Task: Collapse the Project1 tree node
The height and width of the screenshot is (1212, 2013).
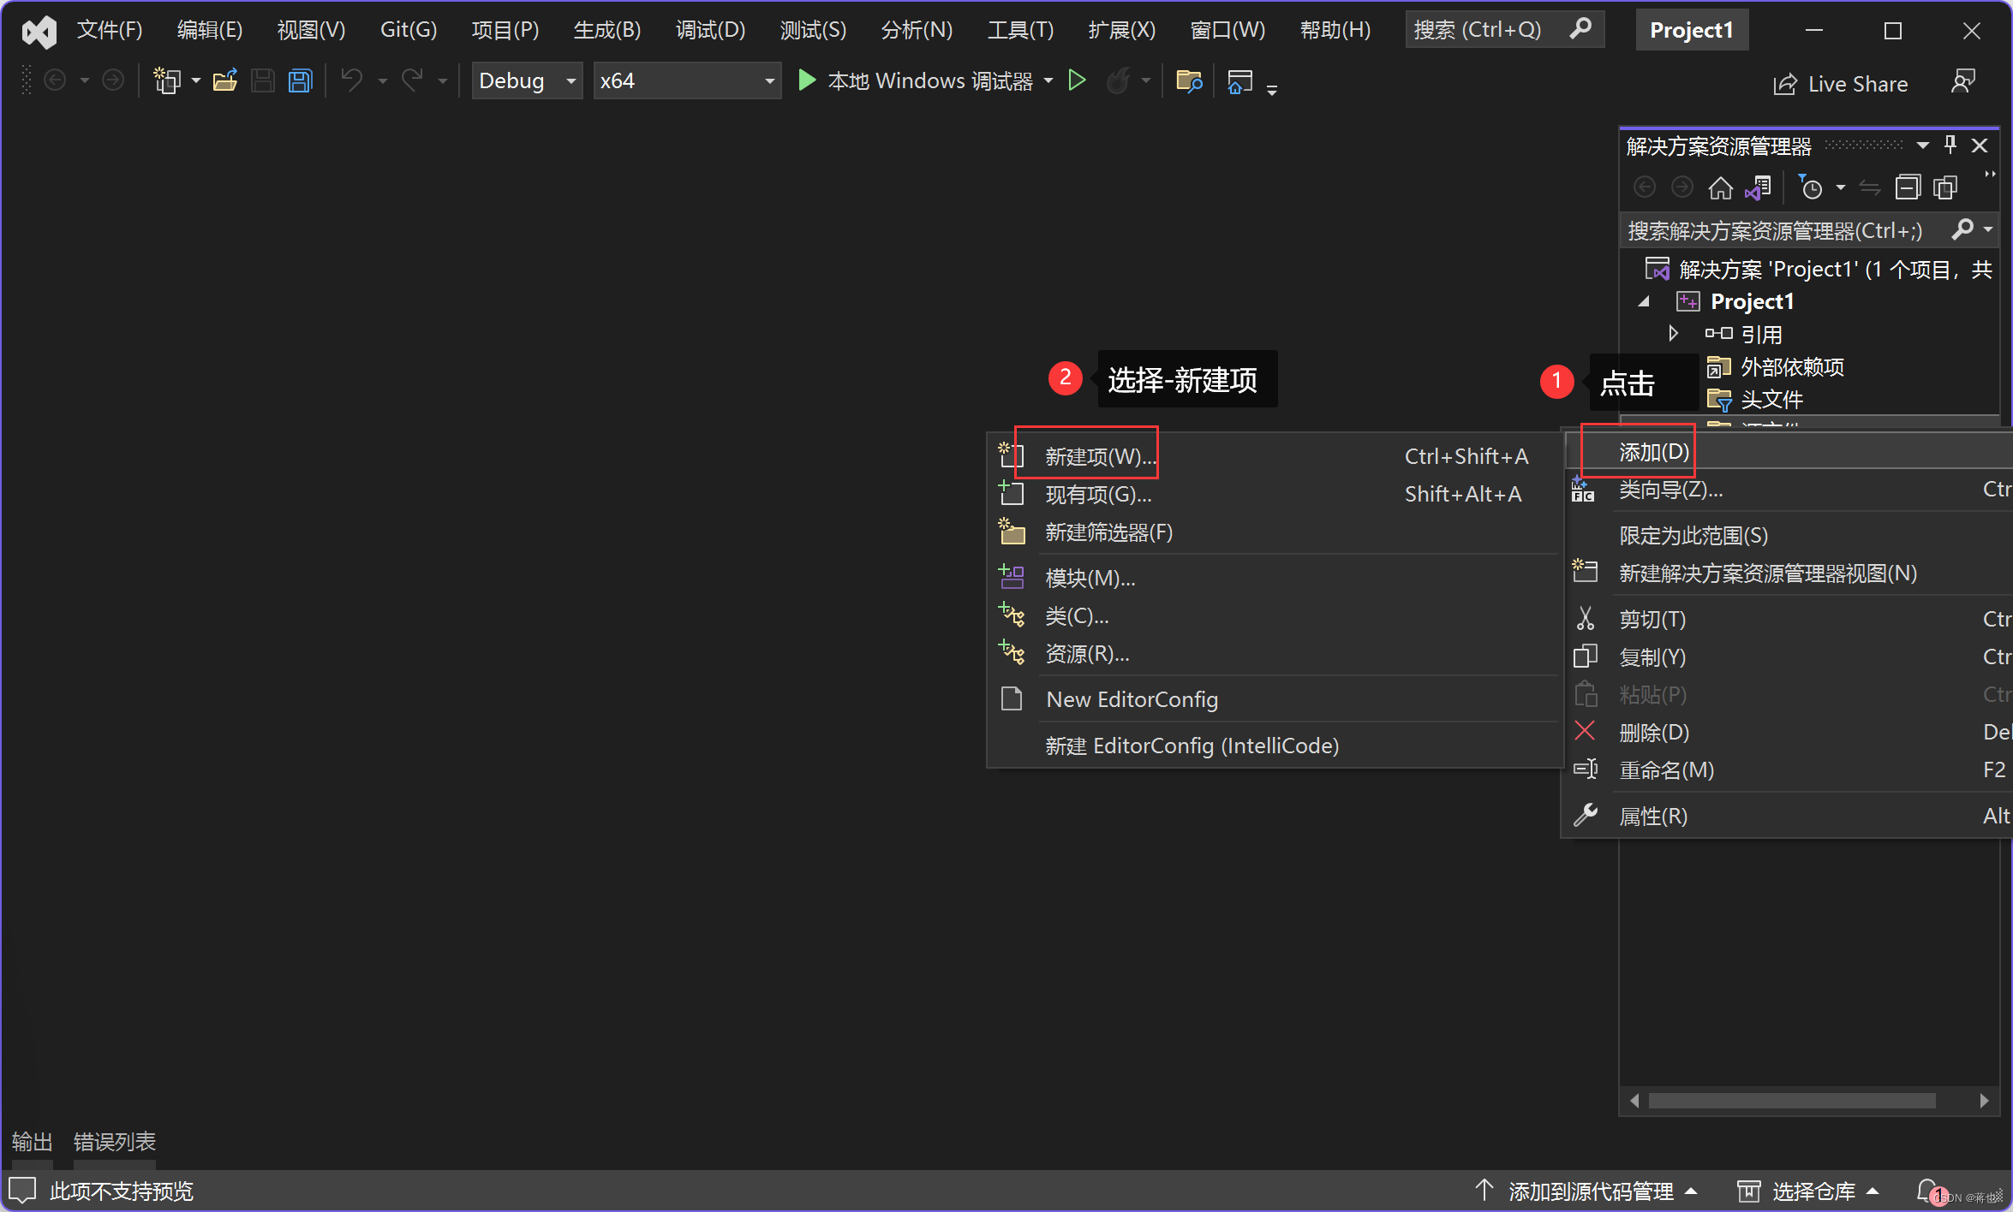Action: [x=1644, y=301]
